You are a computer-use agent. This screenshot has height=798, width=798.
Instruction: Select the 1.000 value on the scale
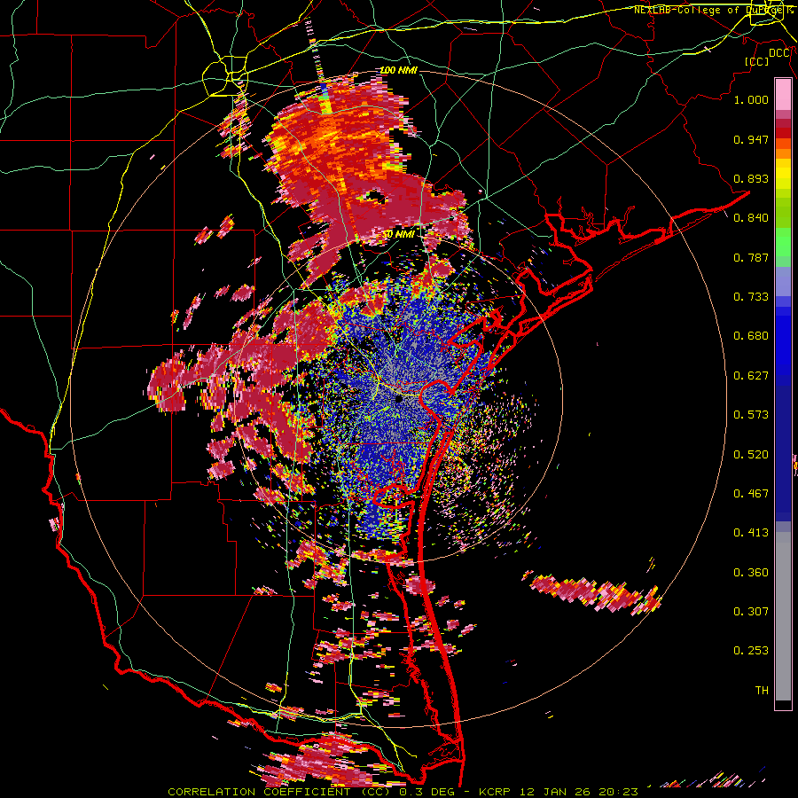coord(751,99)
